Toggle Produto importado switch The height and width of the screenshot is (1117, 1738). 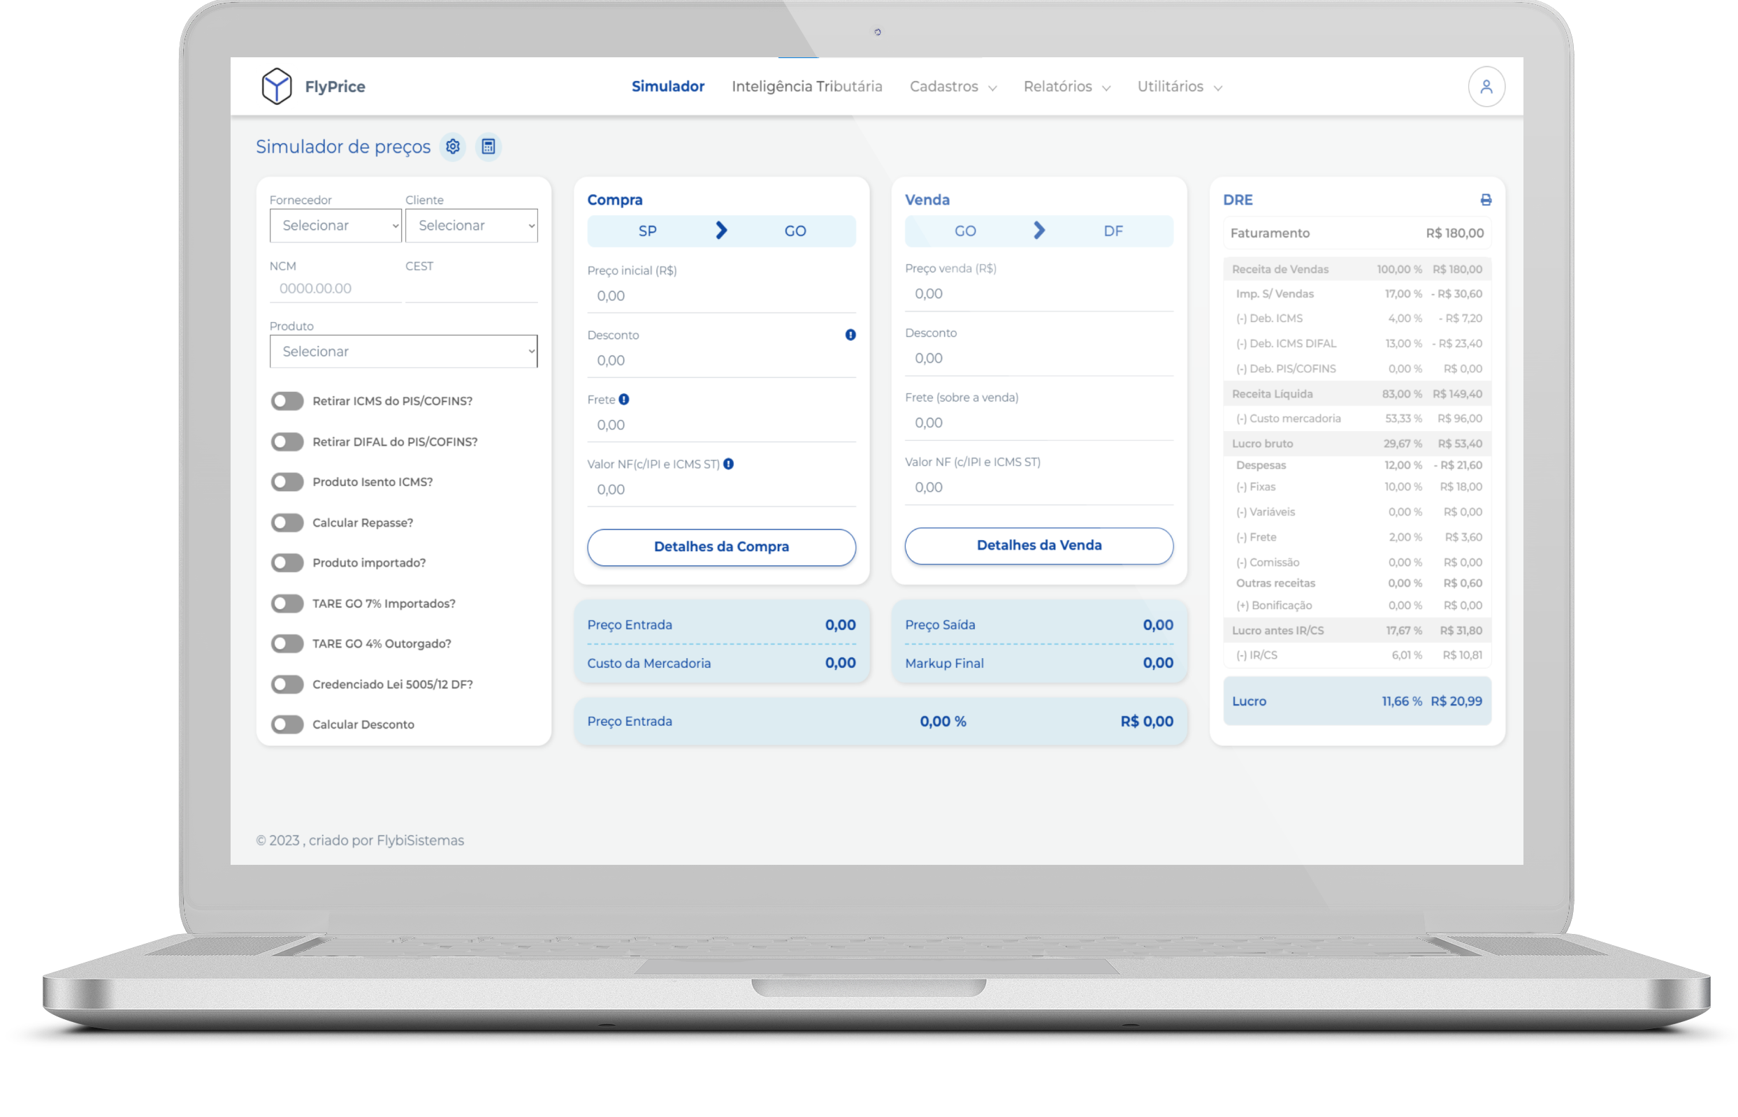pos(287,562)
